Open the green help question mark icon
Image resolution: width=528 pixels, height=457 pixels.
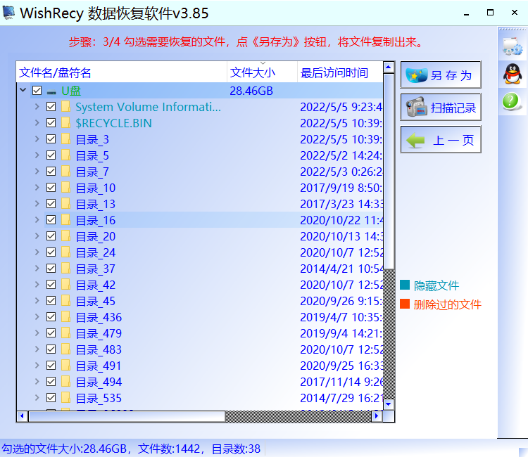point(510,101)
